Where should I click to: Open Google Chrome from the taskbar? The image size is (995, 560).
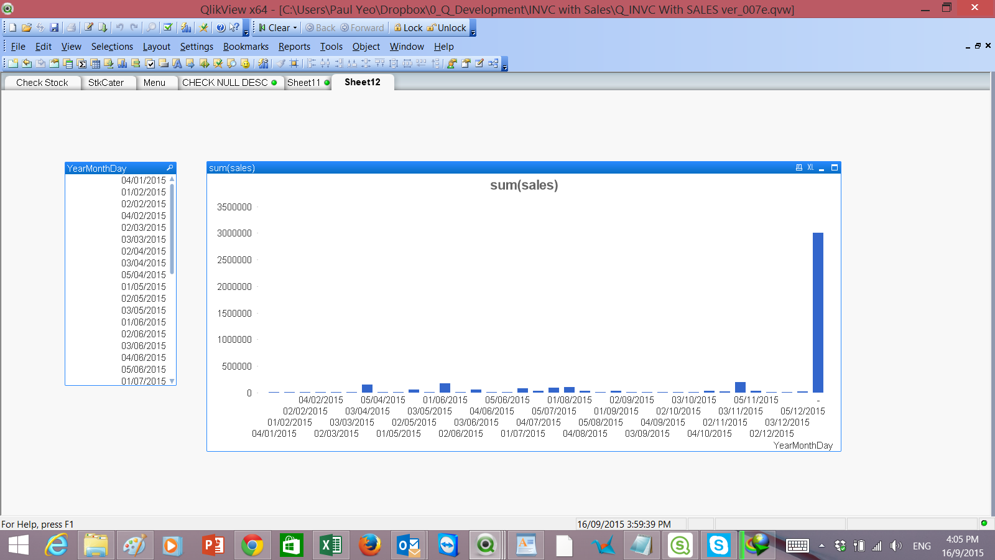point(252,546)
